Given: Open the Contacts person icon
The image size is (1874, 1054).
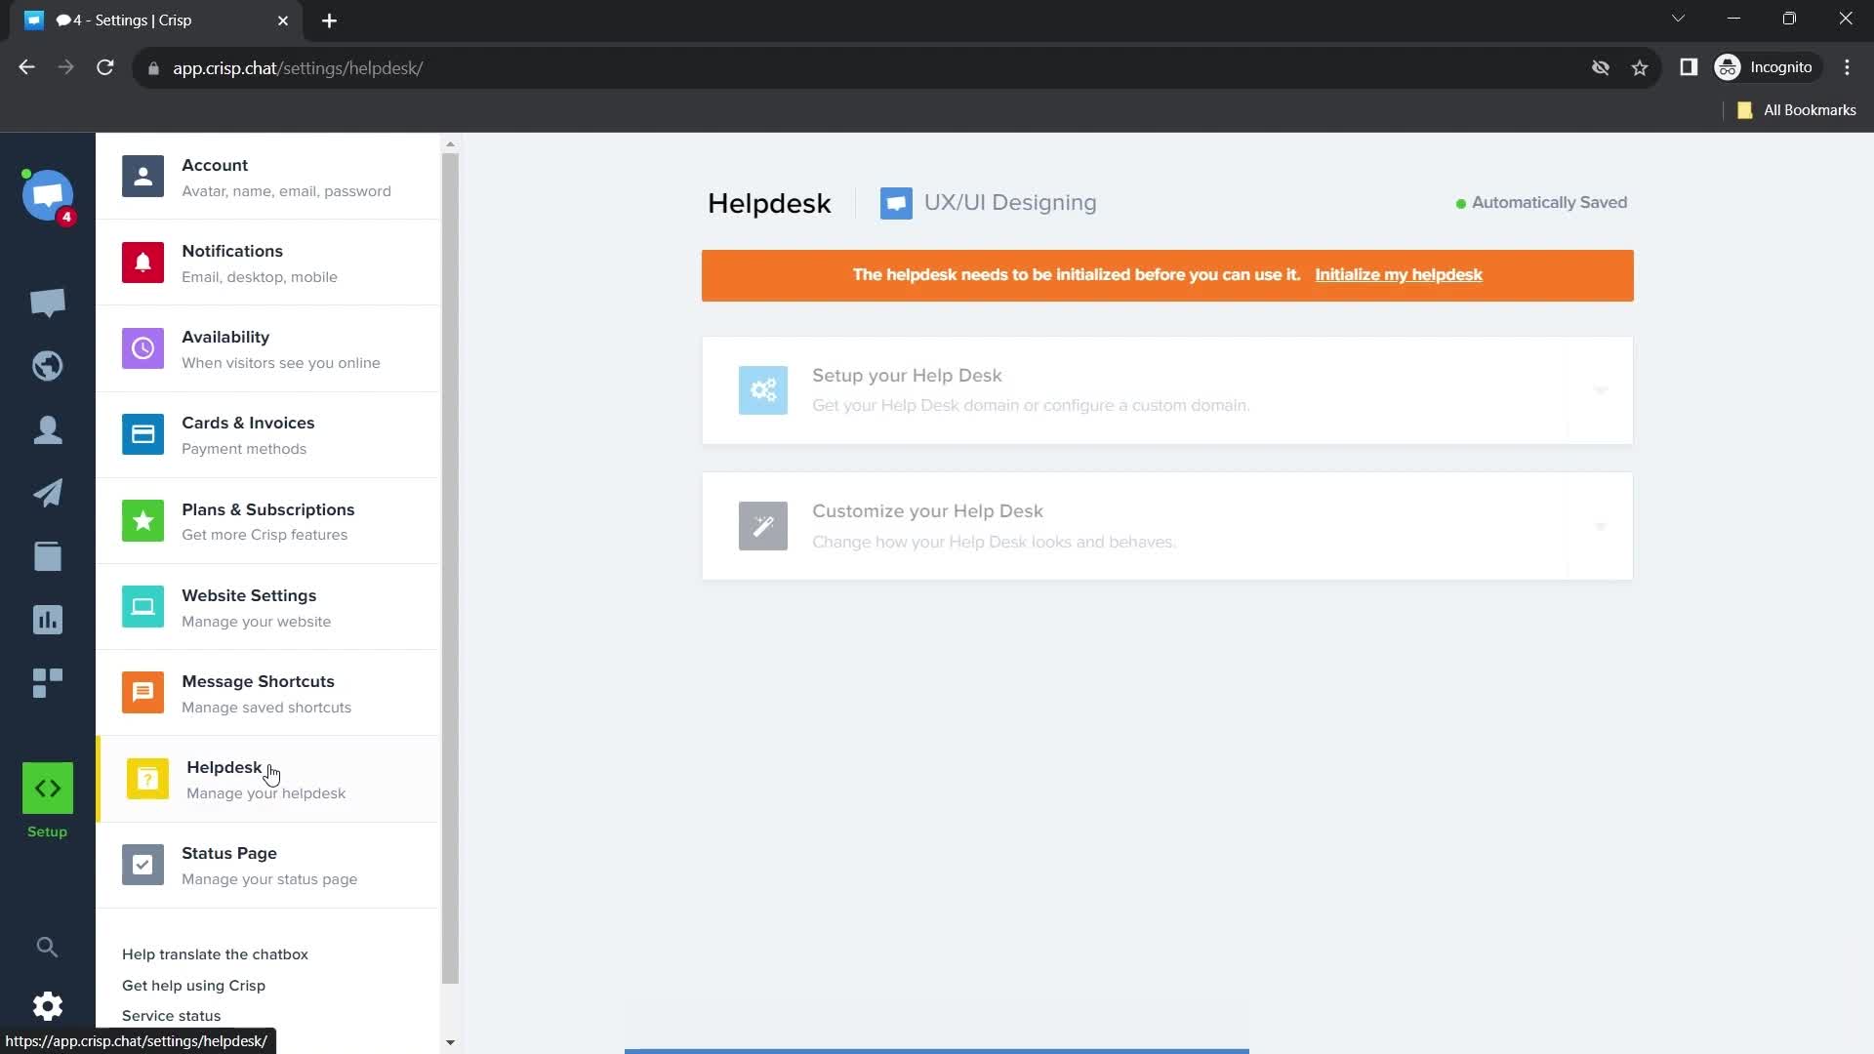Looking at the screenshot, I should point(47,429).
